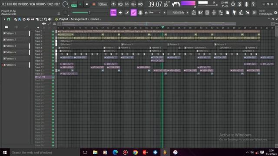Open the Line snap dropdown
This screenshot has width=278, height=156.
(x=154, y=13)
